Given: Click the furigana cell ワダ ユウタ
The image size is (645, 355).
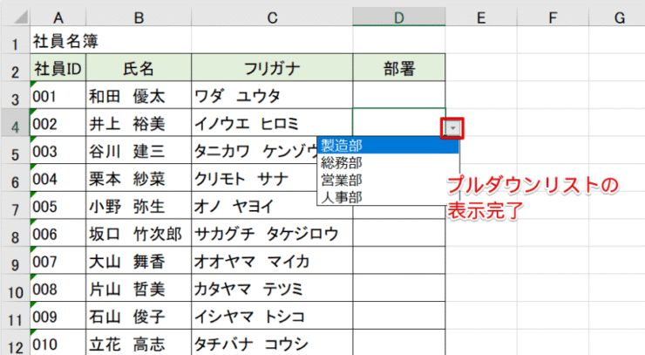Looking at the screenshot, I should [x=272, y=95].
